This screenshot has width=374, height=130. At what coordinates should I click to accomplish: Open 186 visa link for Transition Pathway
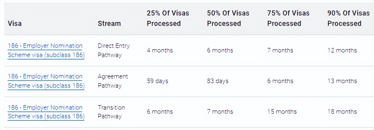46,112
